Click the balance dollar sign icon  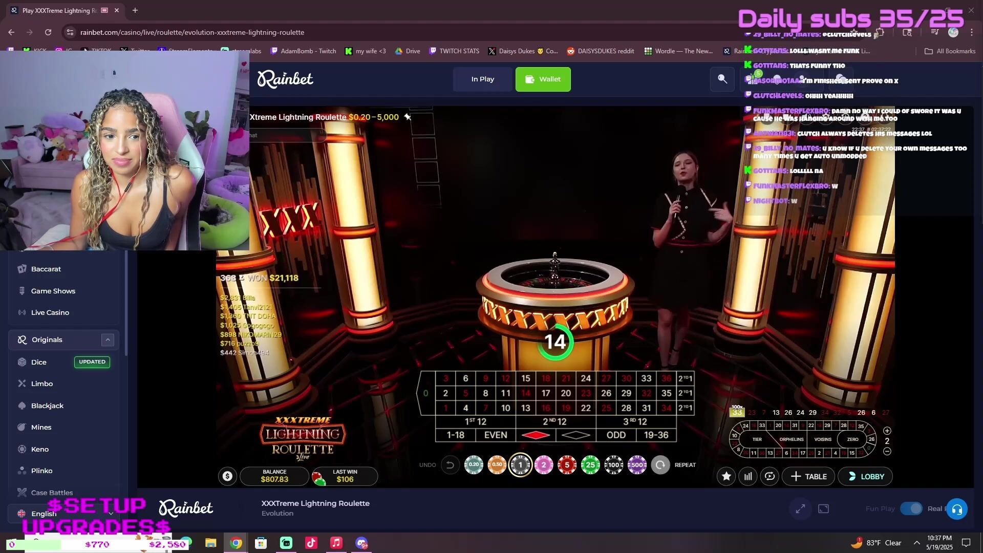click(x=227, y=477)
